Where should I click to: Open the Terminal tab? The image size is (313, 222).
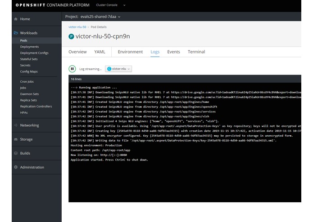[196, 52]
